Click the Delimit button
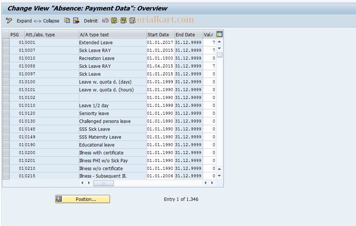This screenshot has height=226, width=356. pyautogui.click(x=91, y=21)
